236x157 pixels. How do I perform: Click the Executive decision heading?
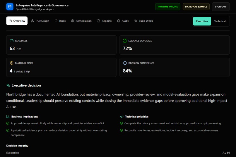point(26,85)
